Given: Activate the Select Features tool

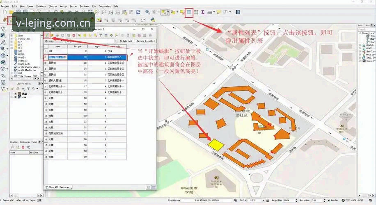Looking at the screenshot, I should click(x=164, y=12).
